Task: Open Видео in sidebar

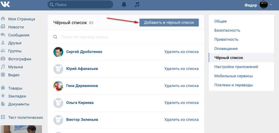Action: (14, 75)
